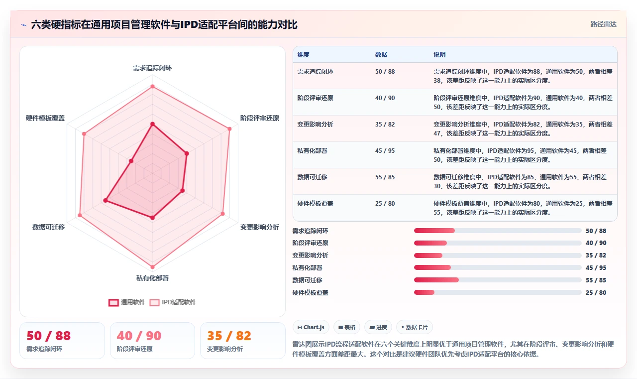Click the 通用软件 data point on 需求追踪闭环 axis

[152, 124]
